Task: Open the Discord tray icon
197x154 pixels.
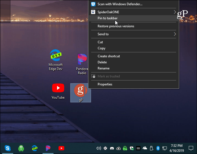Action: [x=112, y=148]
